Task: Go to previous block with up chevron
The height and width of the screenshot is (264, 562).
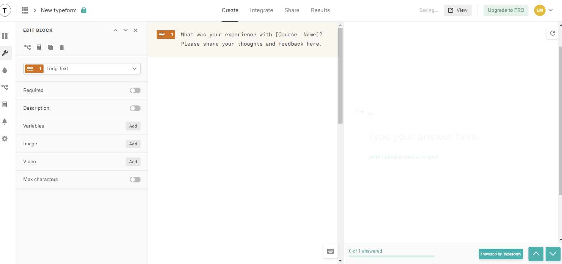Action: point(116,30)
